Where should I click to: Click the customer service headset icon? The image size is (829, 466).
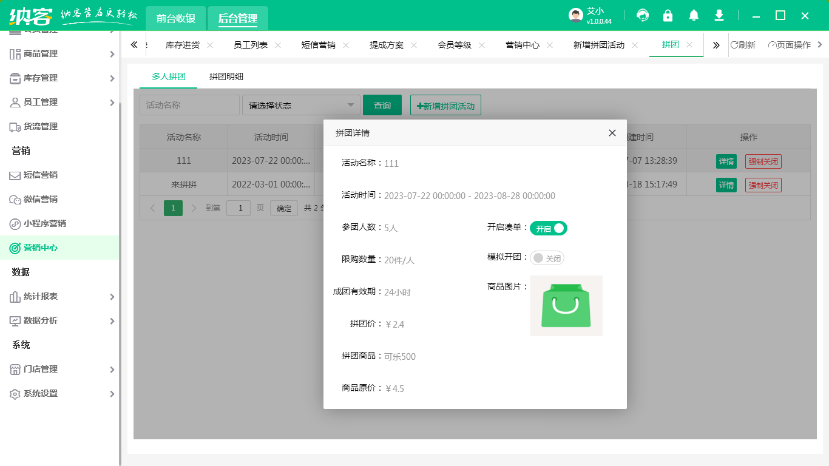[x=643, y=16]
